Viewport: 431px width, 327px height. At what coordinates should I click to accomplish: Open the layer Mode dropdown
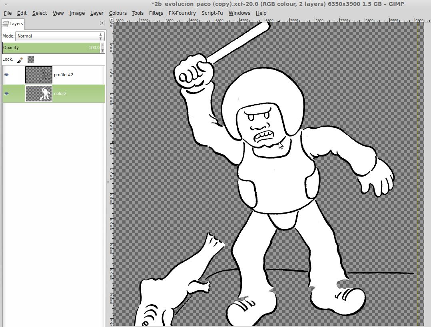click(x=60, y=36)
